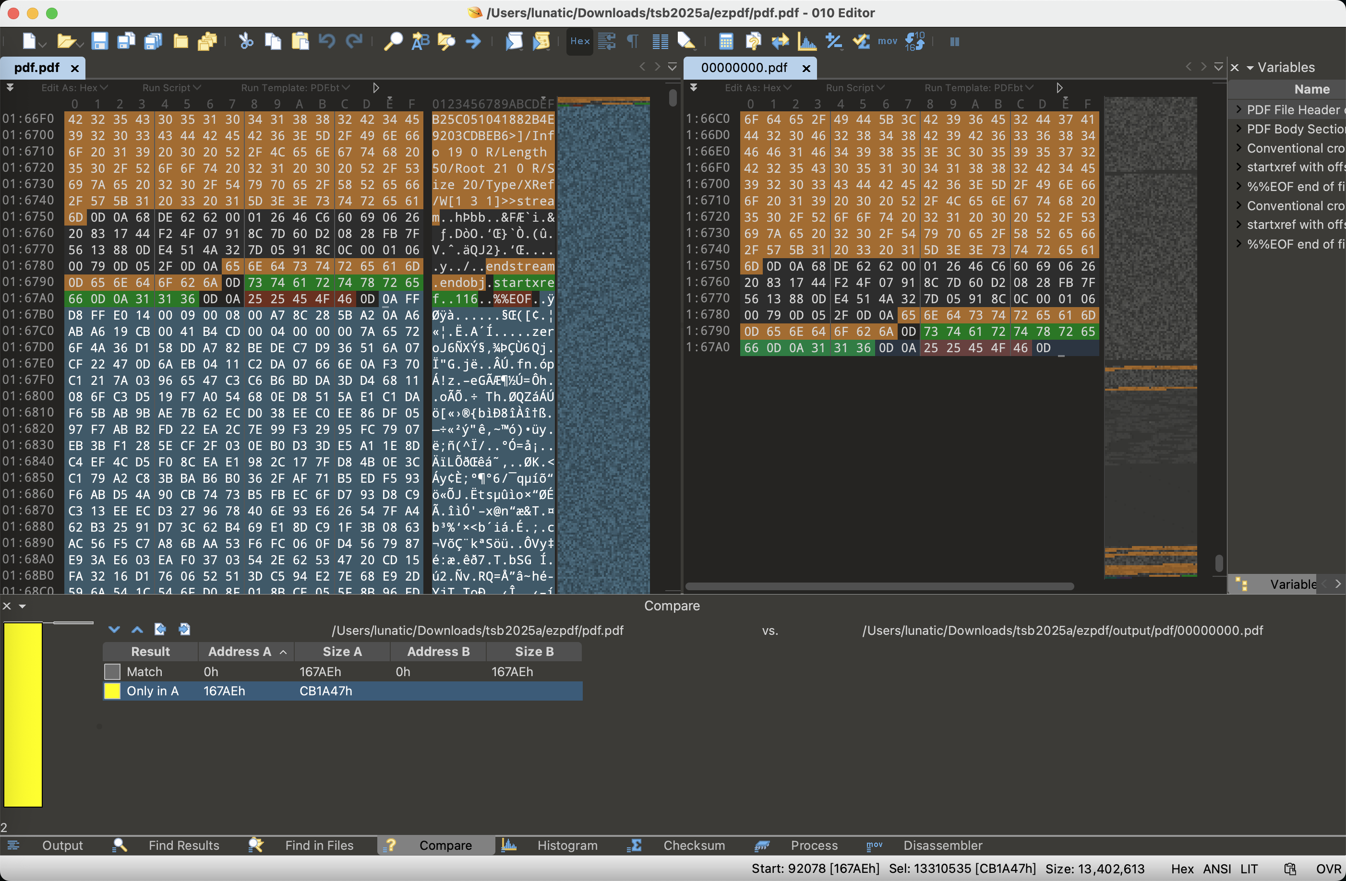Viewport: 1346px width, 881px height.
Task: Click the horizontal scrollbar under 00000000.pdf
Action: [x=879, y=586]
